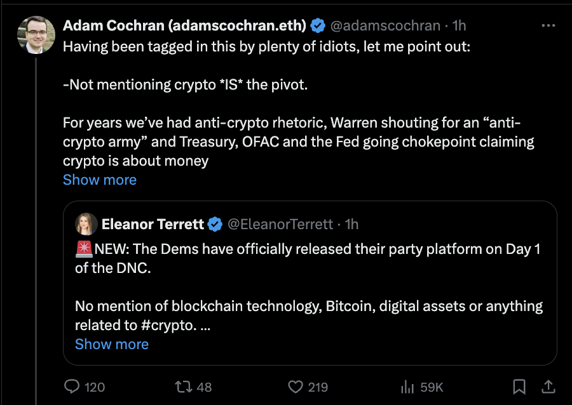Open the #crypto hashtag
572x405 pixels.
(x=168, y=325)
